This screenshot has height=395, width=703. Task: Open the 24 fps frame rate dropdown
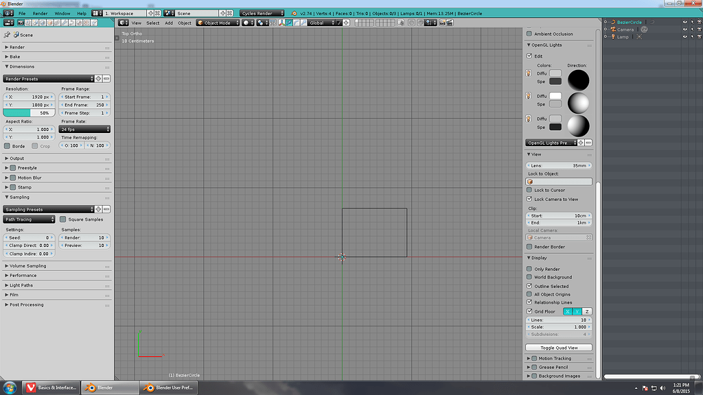click(x=84, y=129)
